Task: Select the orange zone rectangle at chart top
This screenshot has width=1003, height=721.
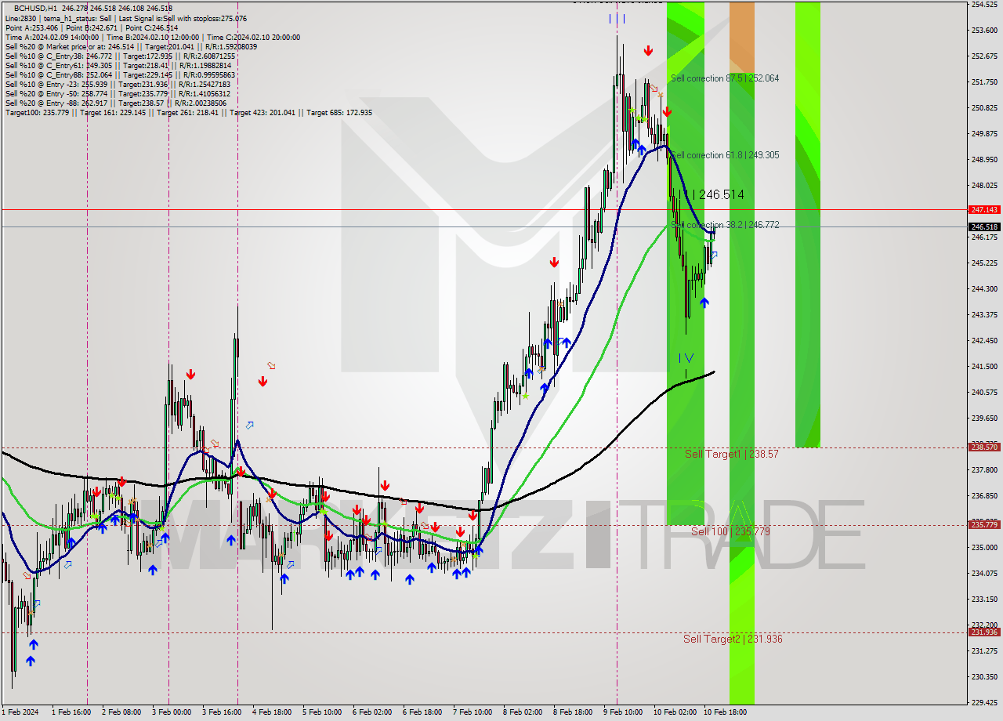Action: point(742,38)
